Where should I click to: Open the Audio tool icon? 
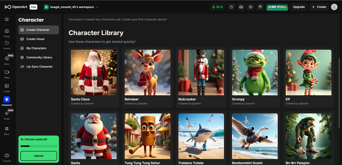(x=7, y=113)
